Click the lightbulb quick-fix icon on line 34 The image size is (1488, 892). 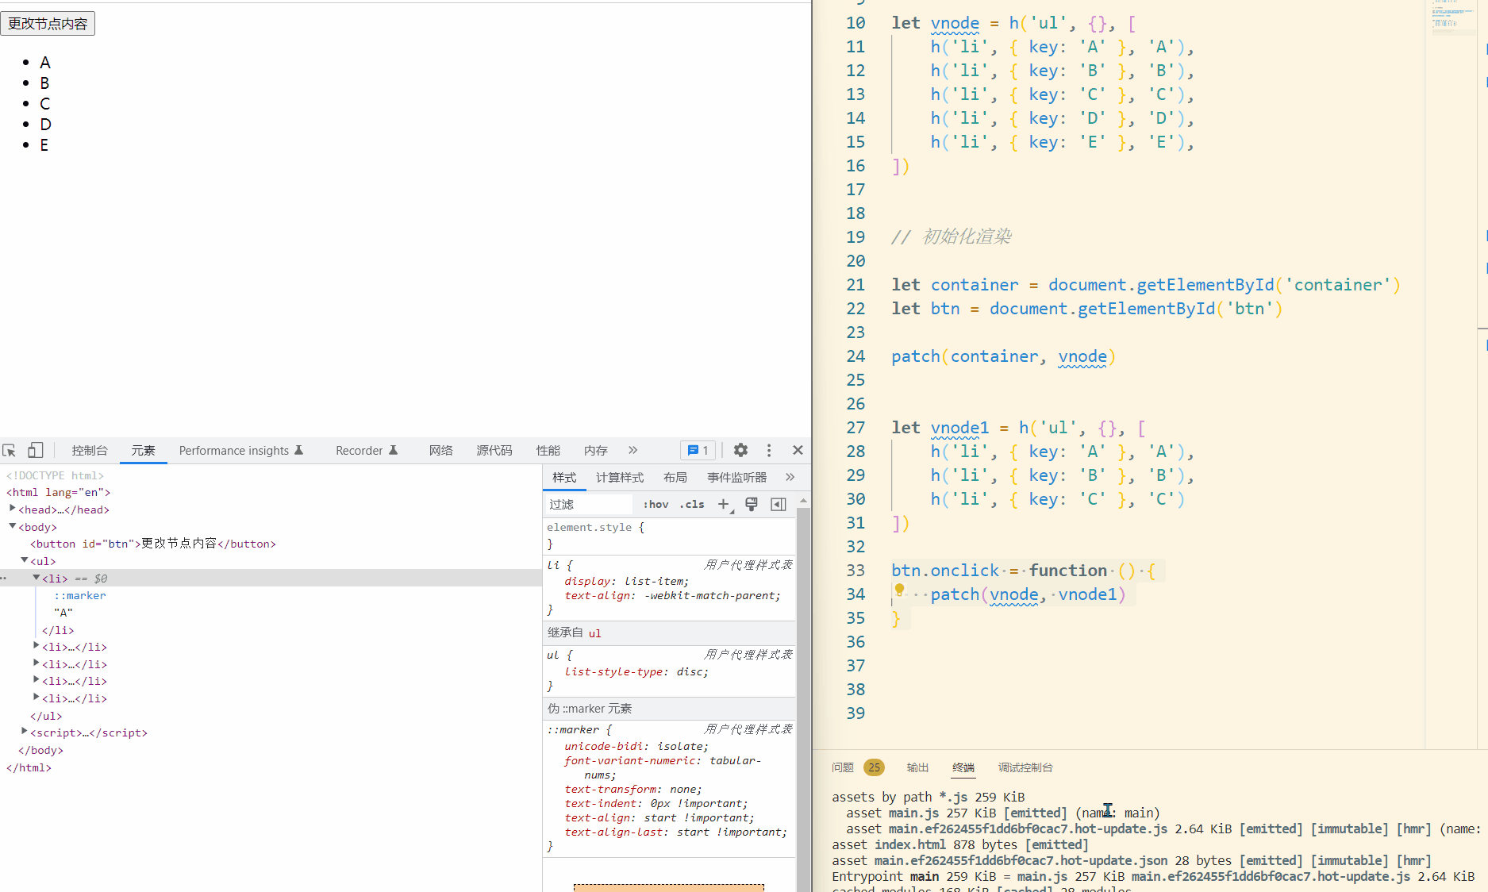(x=899, y=590)
